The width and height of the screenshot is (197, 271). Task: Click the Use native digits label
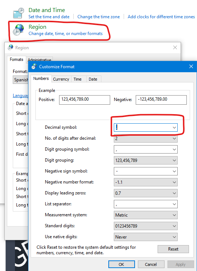[x=61, y=237]
